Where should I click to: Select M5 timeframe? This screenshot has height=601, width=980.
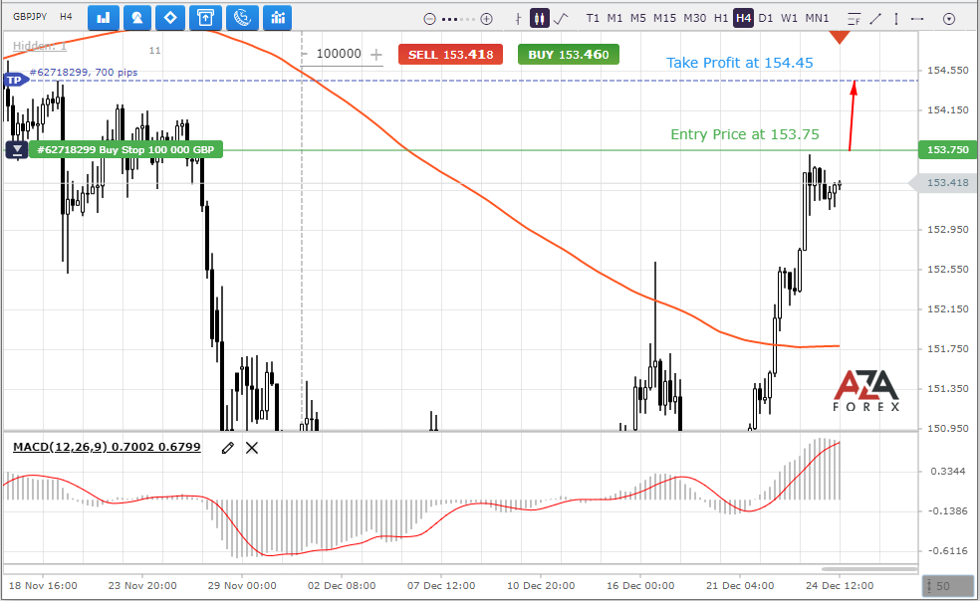click(638, 18)
